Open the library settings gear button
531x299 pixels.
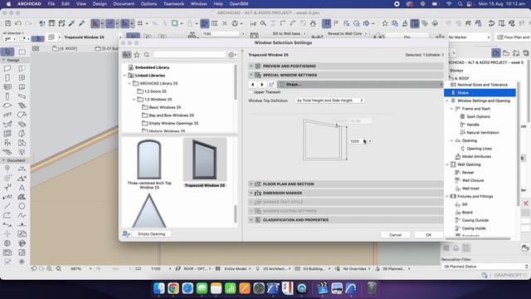(232, 55)
